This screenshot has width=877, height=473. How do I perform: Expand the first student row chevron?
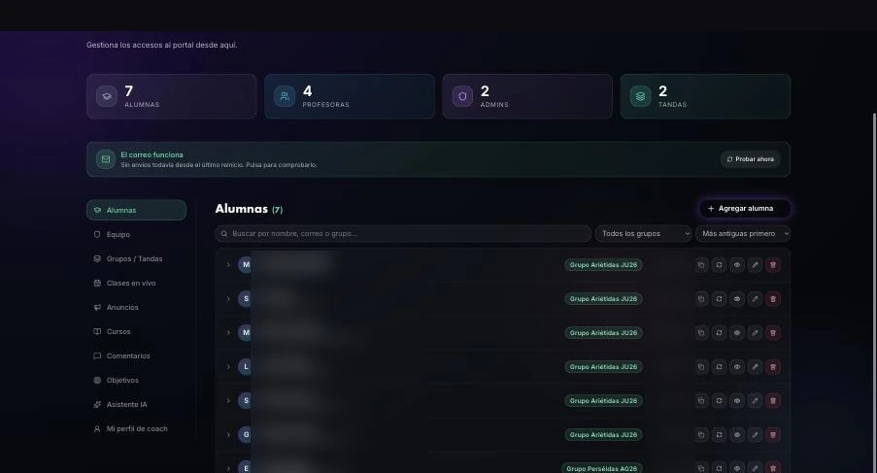tap(228, 265)
